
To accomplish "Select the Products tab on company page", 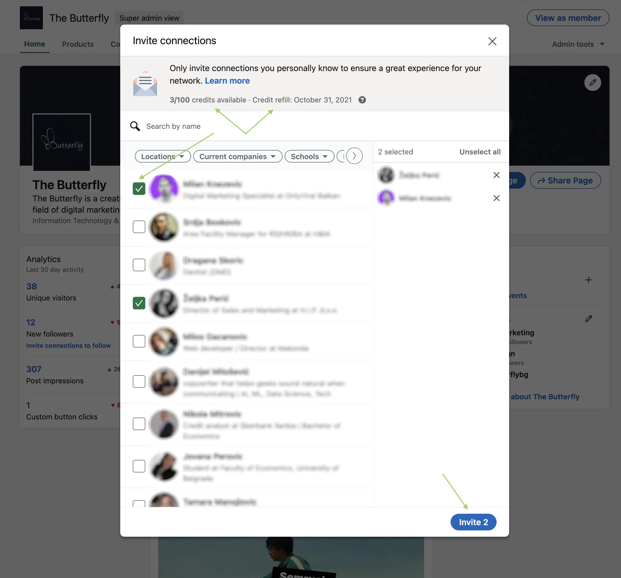I will (x=78, y=43).
